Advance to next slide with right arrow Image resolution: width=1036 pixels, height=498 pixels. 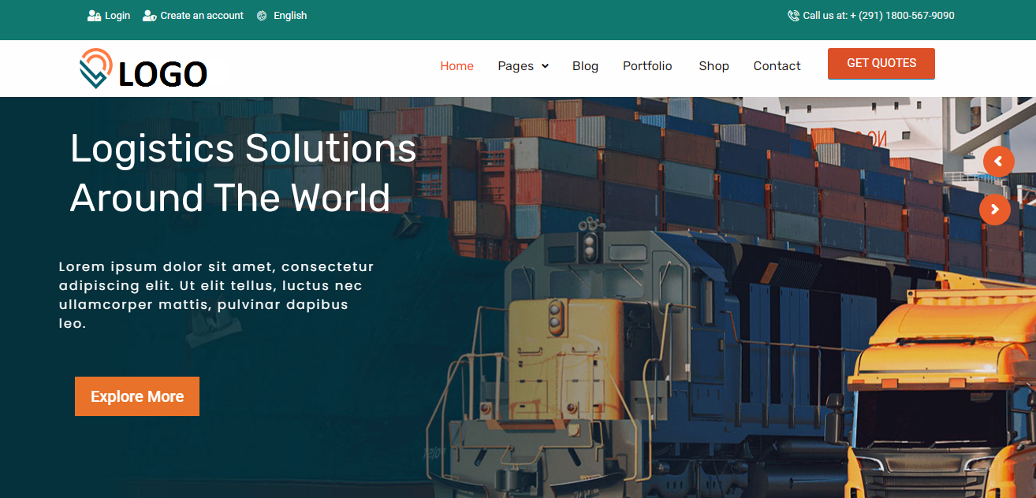coord(995,210)
